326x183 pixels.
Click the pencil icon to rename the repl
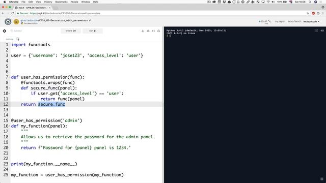tap(90, 20)
